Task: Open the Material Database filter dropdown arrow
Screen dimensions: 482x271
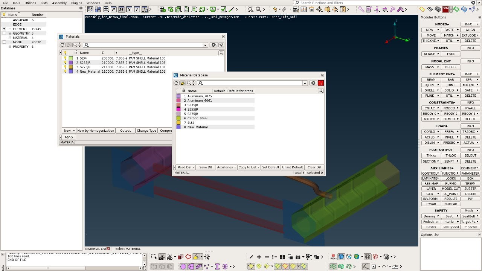Action: point(305,83)
